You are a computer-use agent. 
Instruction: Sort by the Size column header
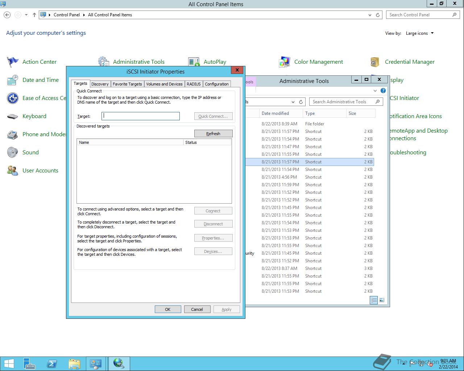pos(360,113)
